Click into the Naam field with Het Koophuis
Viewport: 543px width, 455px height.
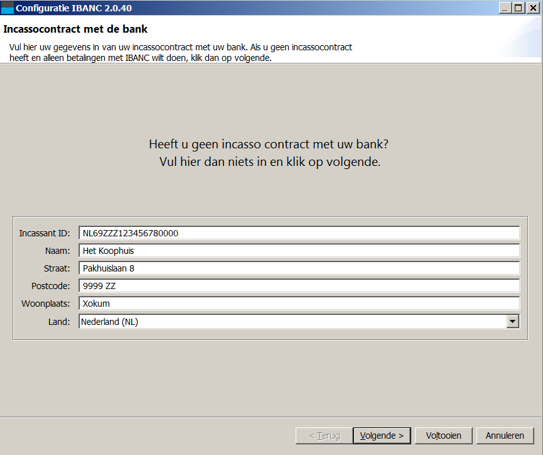(299, 251)
